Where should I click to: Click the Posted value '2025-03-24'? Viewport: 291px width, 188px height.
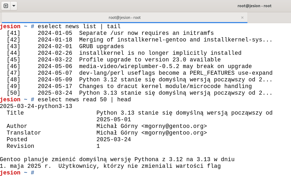(x=113, y=140)
